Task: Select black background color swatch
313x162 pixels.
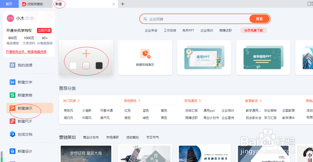Action: (x=99, y=65)
